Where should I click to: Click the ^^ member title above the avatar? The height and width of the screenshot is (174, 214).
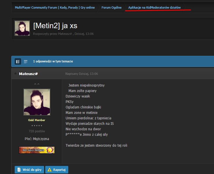pos(37,84)
